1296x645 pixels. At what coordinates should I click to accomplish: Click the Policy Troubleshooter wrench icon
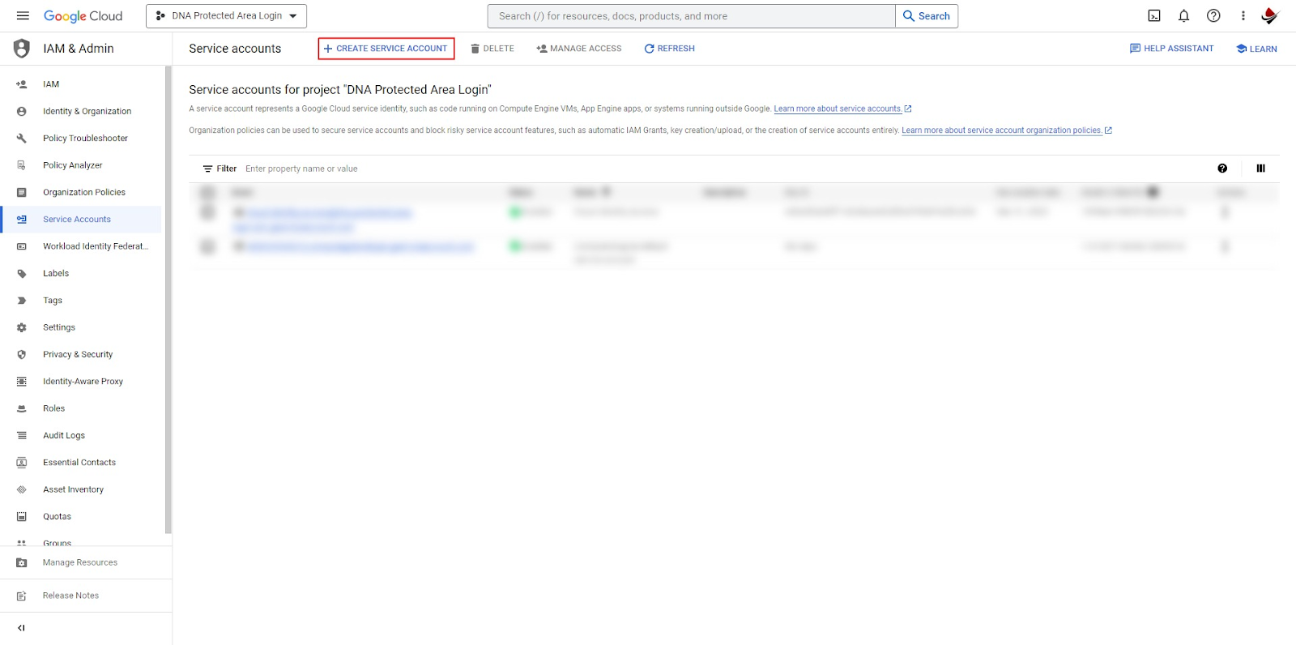pyautogui.click(x=22, y=139)
